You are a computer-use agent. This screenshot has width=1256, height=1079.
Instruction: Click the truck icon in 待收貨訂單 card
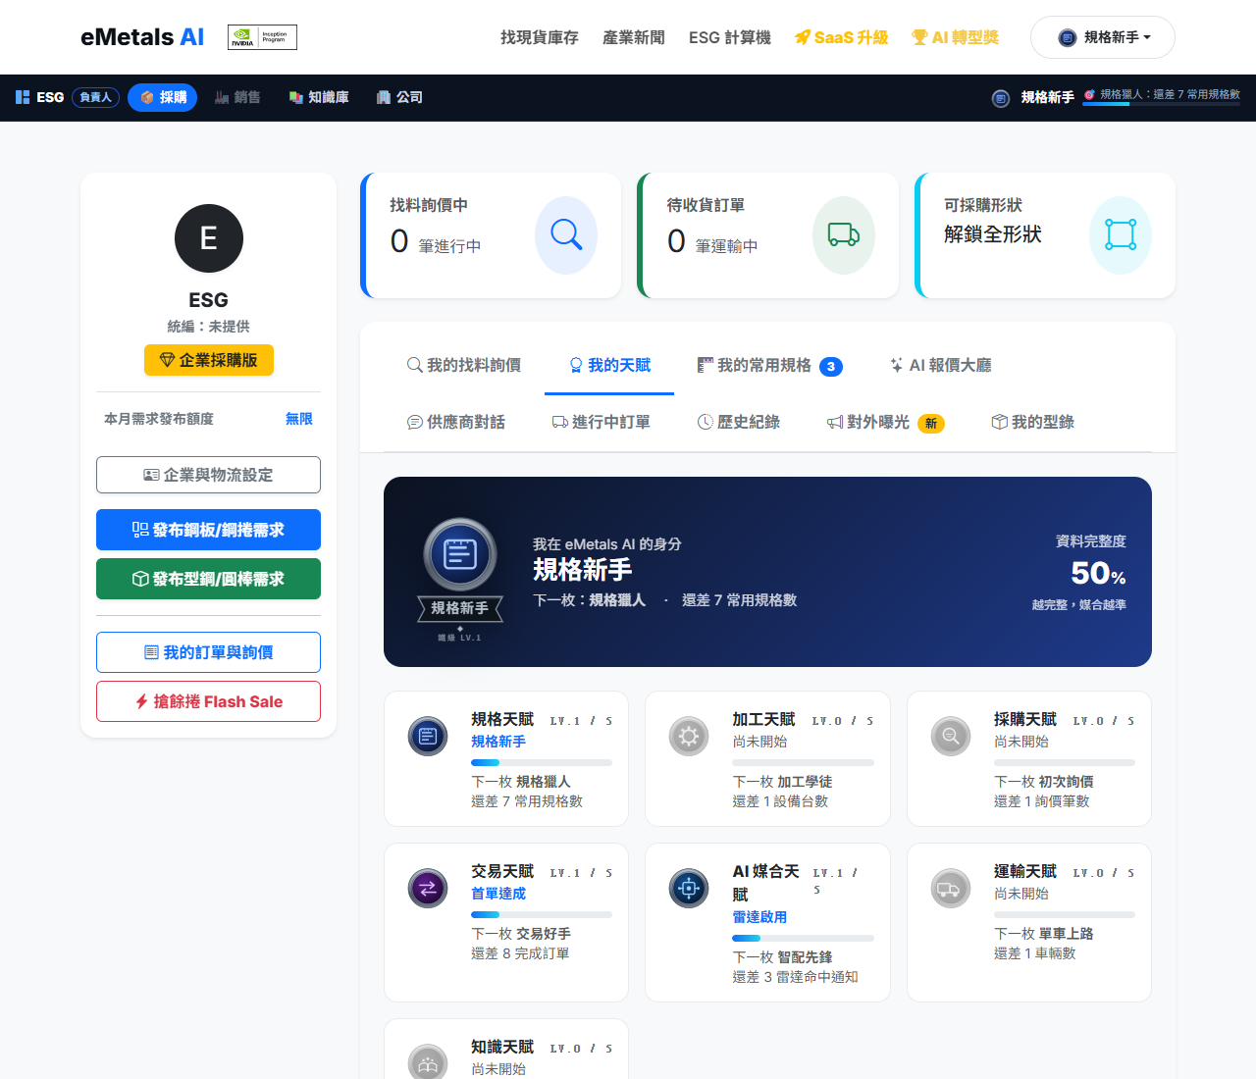pyautogui.click(x=844, y=235)
